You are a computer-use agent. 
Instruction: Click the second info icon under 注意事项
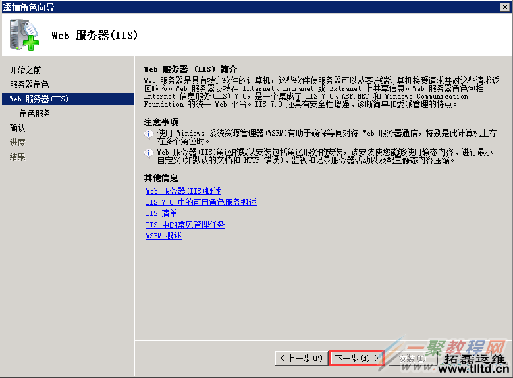coord(148,153)
